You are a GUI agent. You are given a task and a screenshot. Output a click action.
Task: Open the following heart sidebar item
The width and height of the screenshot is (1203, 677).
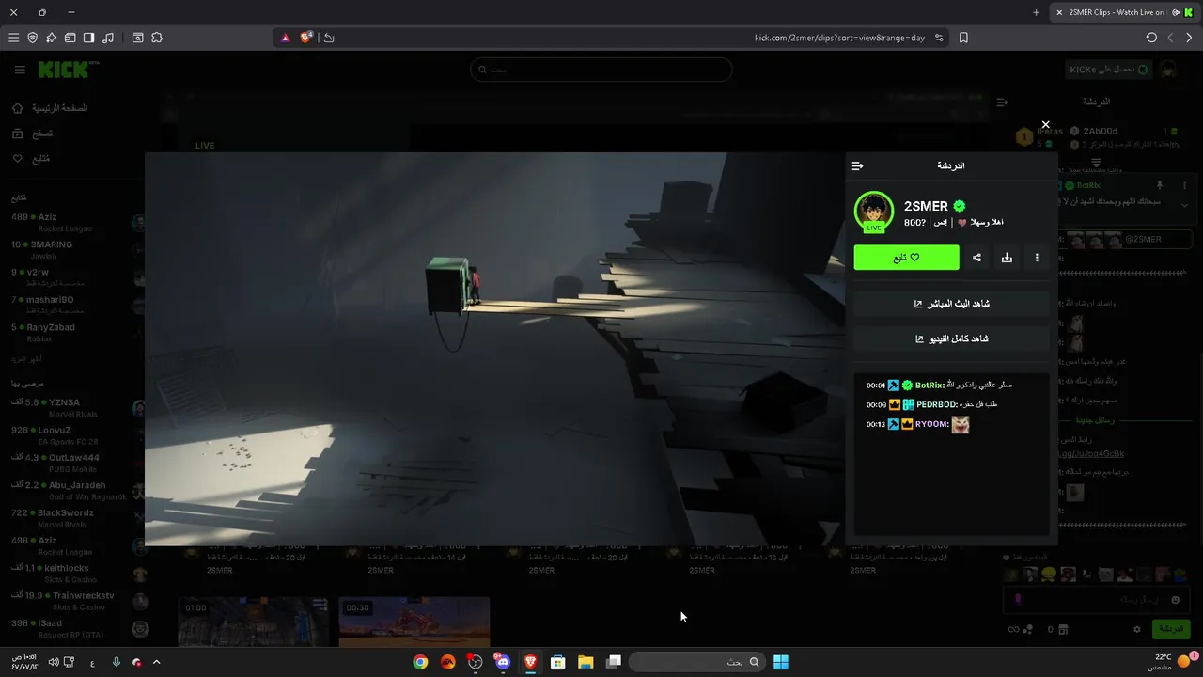click(x=32, y=158)
